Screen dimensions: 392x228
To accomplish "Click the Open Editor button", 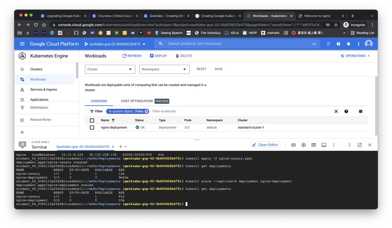I will [x=265, y=145].
